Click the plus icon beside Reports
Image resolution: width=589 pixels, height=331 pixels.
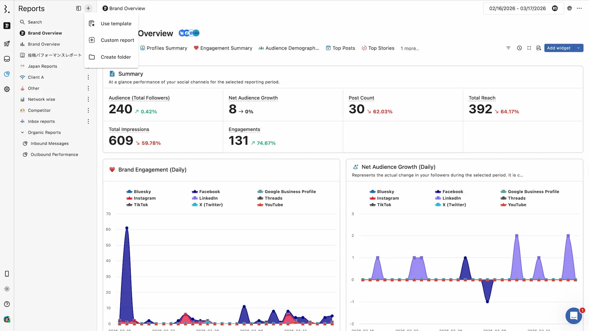pos(88,8)
